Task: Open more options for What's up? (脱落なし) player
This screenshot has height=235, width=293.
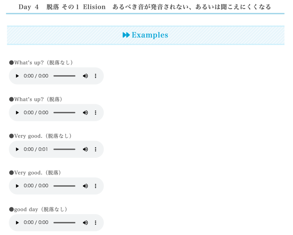Action: tap(96, 76)
